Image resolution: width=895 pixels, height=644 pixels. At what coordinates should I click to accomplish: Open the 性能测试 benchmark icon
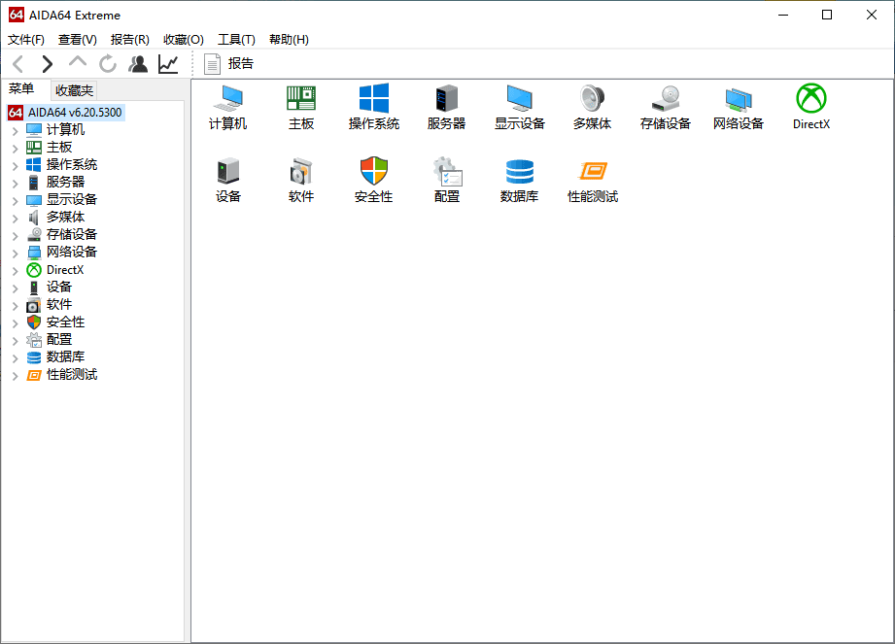pyautogui.click(x=593, y=171)
